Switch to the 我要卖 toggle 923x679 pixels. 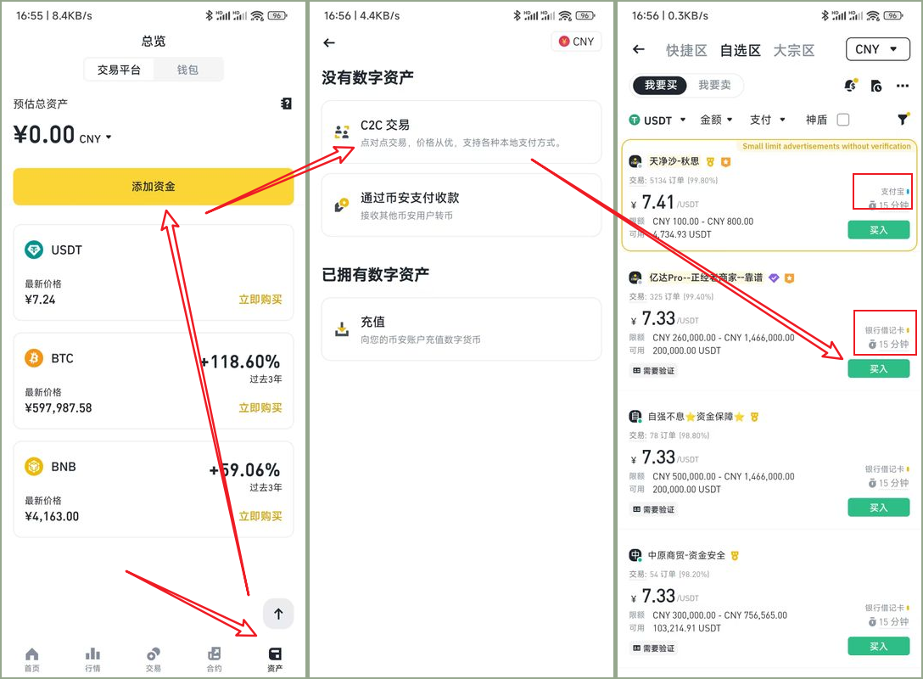tap(714, 85)
